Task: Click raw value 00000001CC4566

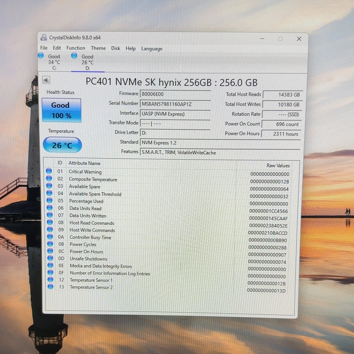Action: click(268, 211)
